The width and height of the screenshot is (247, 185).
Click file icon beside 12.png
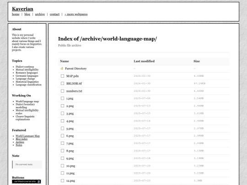[62, 180]
